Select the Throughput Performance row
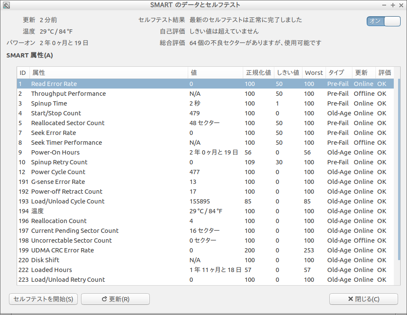The image size is (407, 315). [x=205, y=94]
